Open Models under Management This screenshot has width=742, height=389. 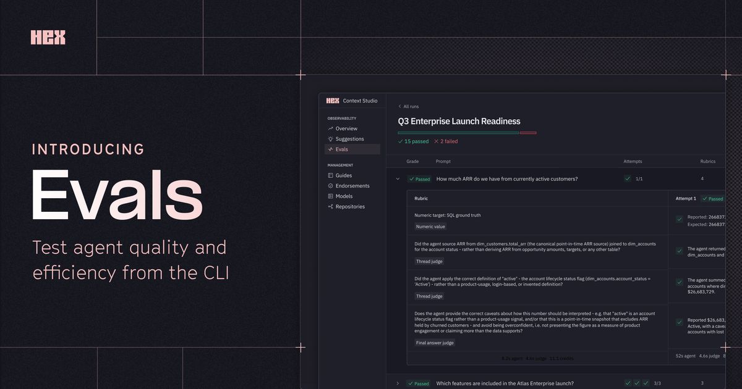coord(352,196)
